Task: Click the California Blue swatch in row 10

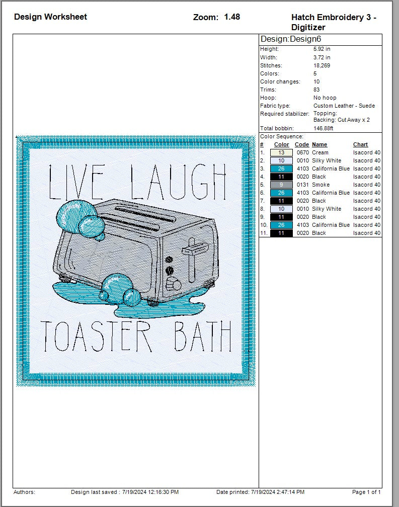Action: click(281, 225)
